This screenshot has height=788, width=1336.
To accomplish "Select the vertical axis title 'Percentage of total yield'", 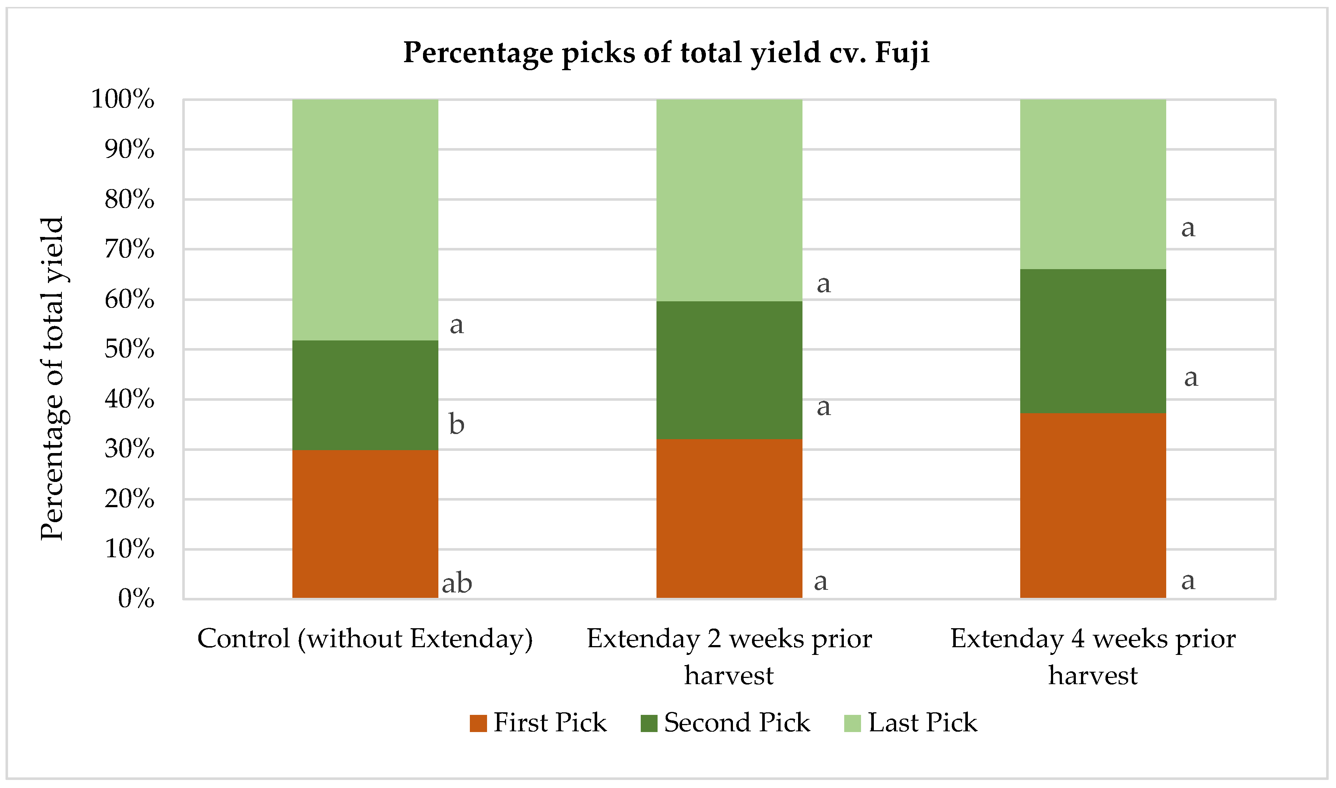I will (52, 378).
